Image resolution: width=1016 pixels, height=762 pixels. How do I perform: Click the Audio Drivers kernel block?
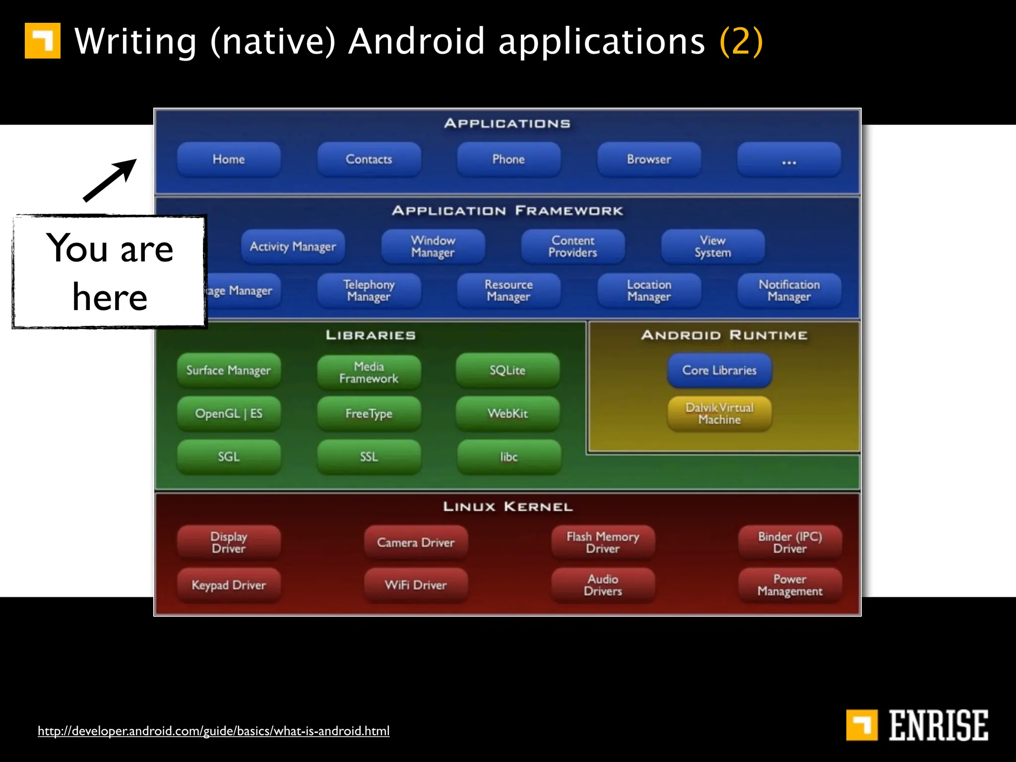tap(603, 585)
